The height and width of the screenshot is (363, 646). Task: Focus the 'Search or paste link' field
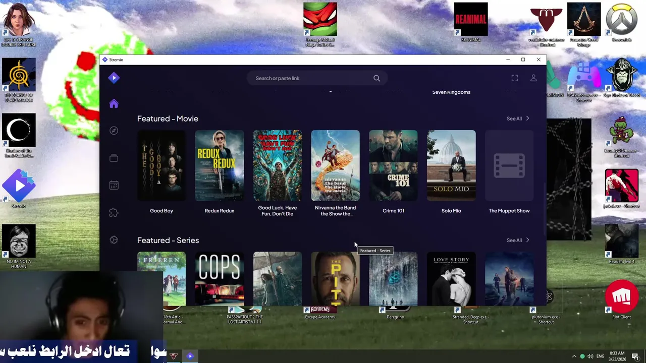(x=317, y=78)
